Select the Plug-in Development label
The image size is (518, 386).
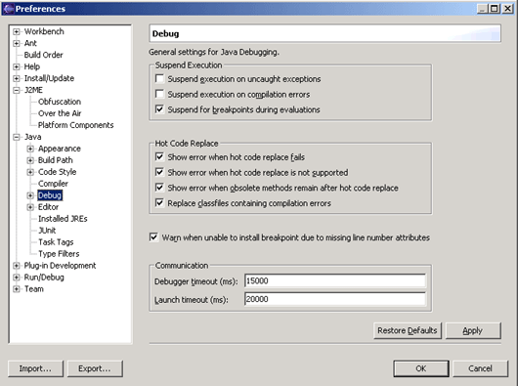pyautogui.click(x=60, y=266)
